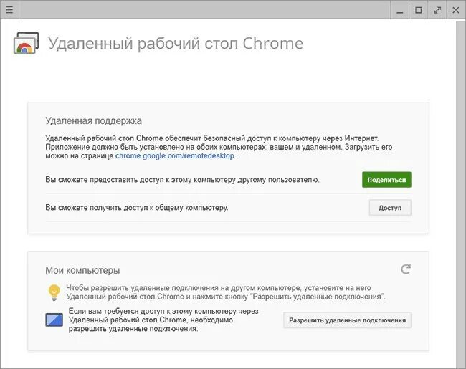Close the Remote Desktop window

click(x=455, y=10)
